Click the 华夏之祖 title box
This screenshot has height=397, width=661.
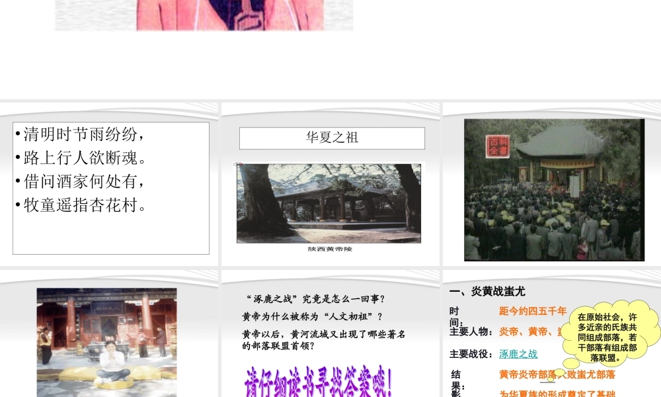[x=332, y=138]
